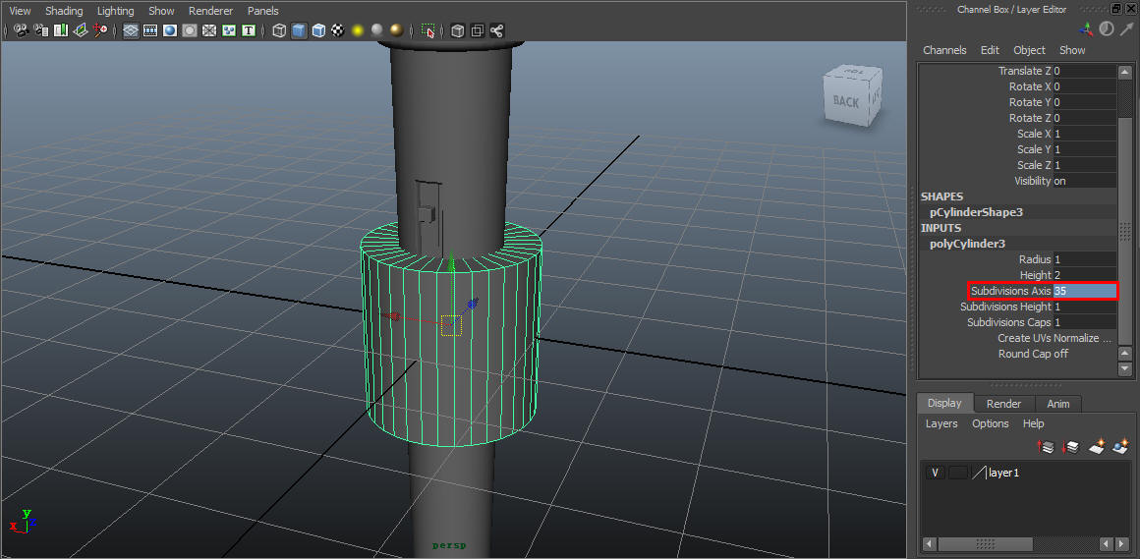Open the viewport Show menu

click(161, 11)
